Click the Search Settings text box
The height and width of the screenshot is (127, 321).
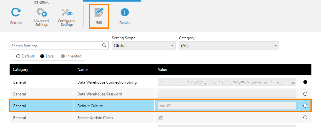[59, 46]
